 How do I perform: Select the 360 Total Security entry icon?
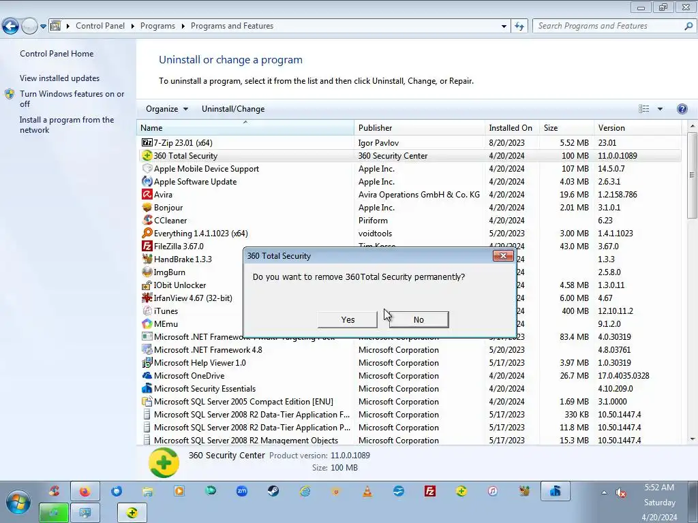coord(147,156)
